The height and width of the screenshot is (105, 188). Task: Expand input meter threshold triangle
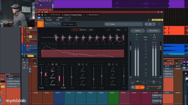[x=137, y=35]
